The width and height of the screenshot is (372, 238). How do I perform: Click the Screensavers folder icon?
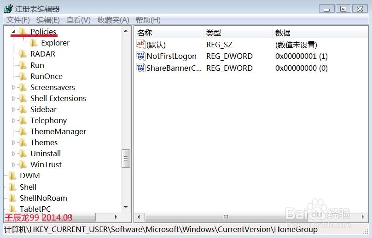pos(23,87)
